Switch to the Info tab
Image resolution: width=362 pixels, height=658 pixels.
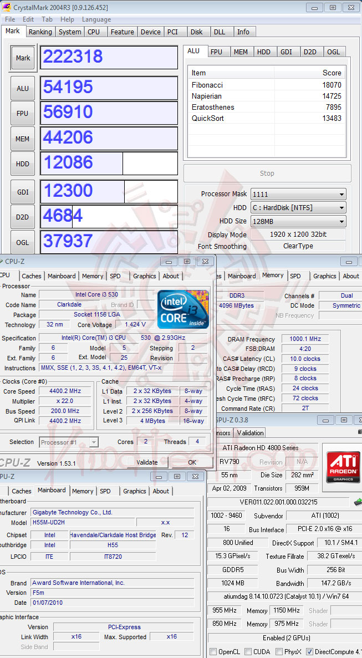(243, 32)
